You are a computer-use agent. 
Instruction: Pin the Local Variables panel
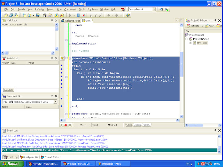pyautogui.click(x=52, y=96)
